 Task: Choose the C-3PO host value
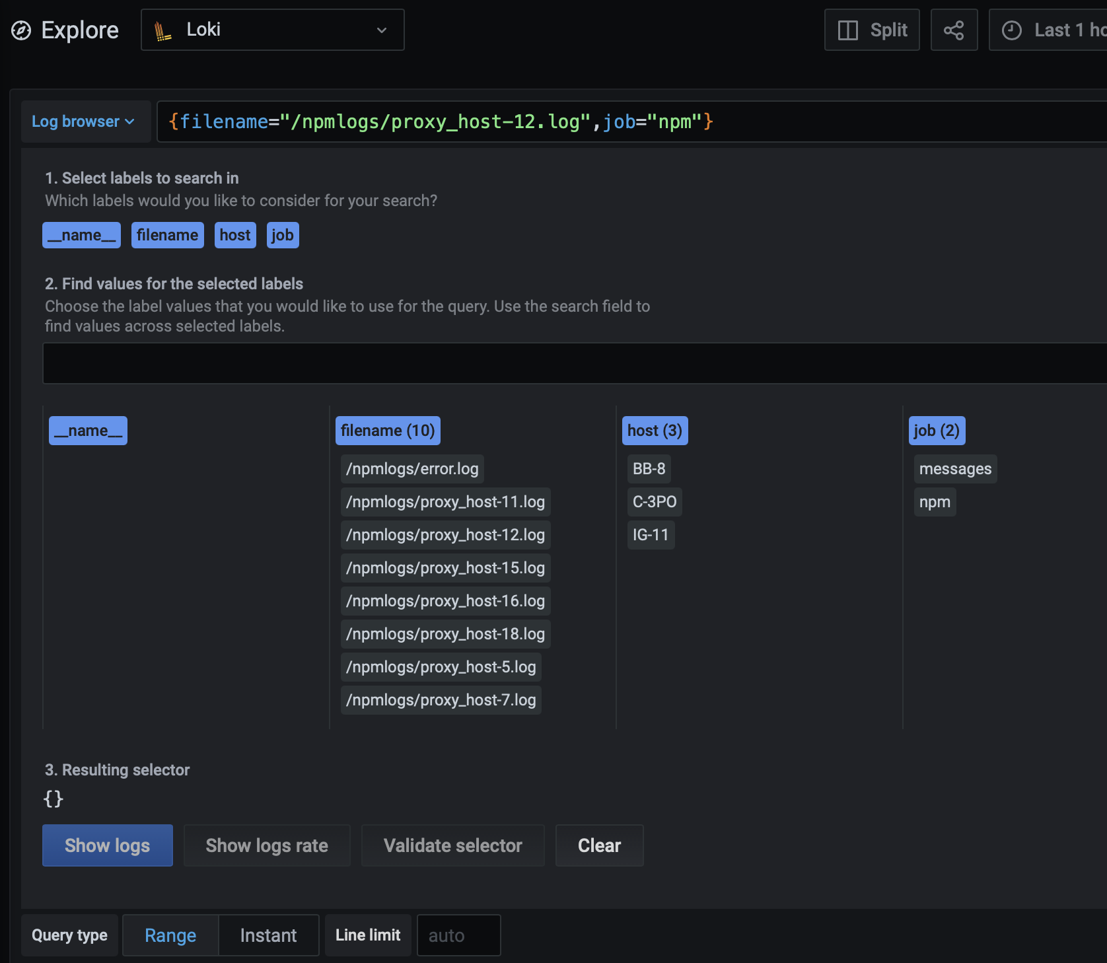(x=655, y=502)
